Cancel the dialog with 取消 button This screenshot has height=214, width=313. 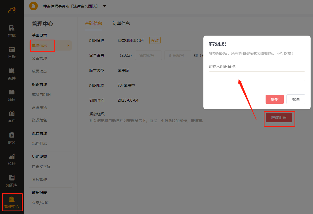(296, 99)
